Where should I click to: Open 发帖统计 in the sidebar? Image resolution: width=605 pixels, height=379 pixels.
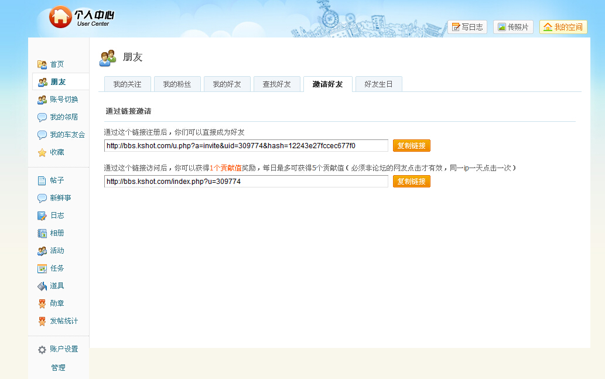click(64, 321)
